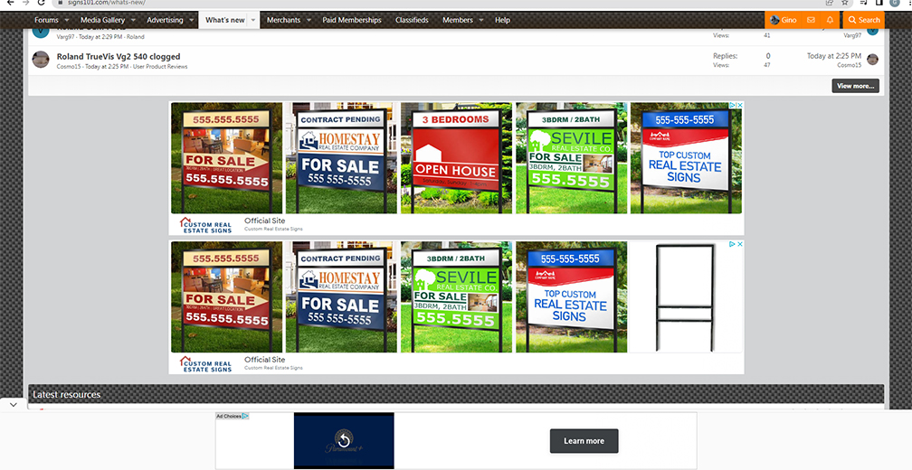Open the Media Gallery menu

[x=102, y=20]
